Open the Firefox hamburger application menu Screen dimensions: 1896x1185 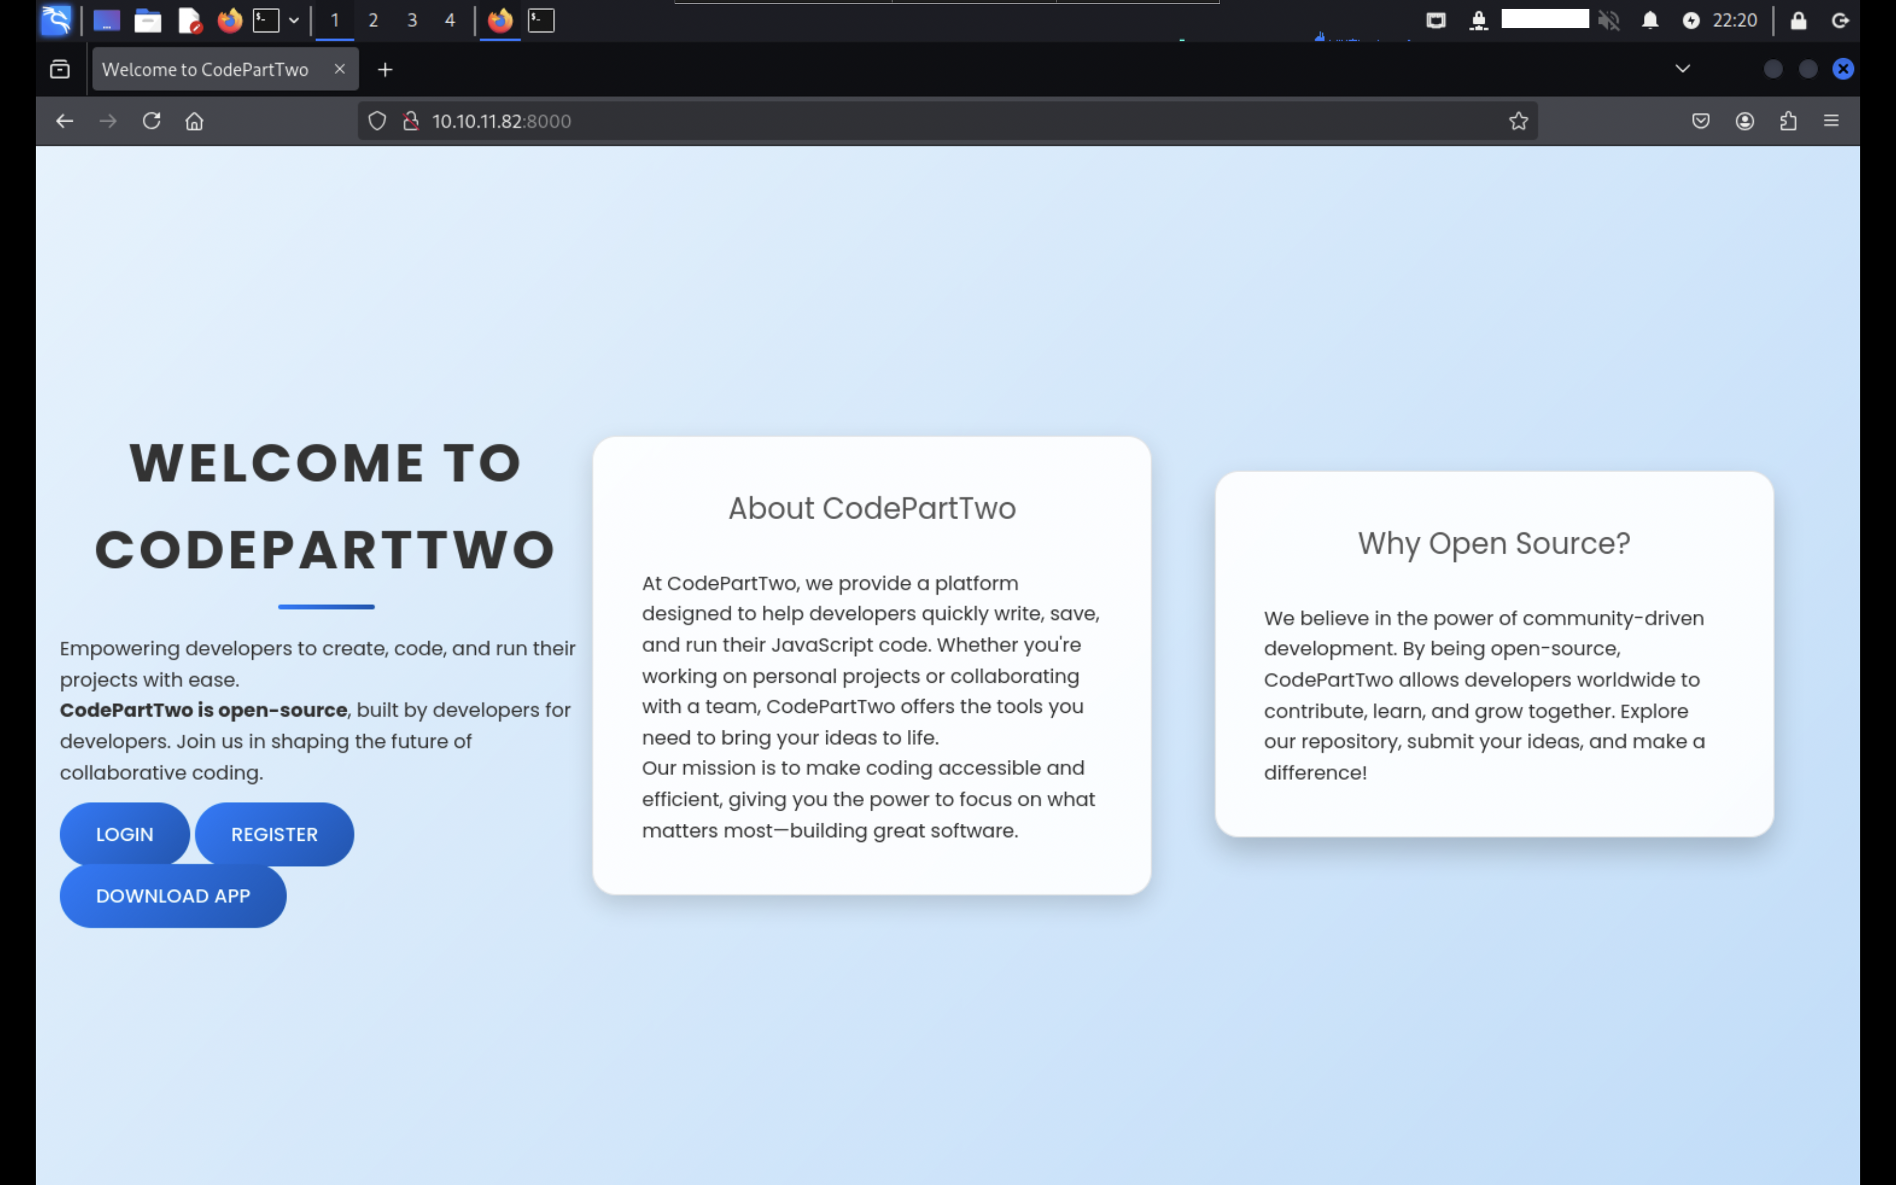point(1831,120)
